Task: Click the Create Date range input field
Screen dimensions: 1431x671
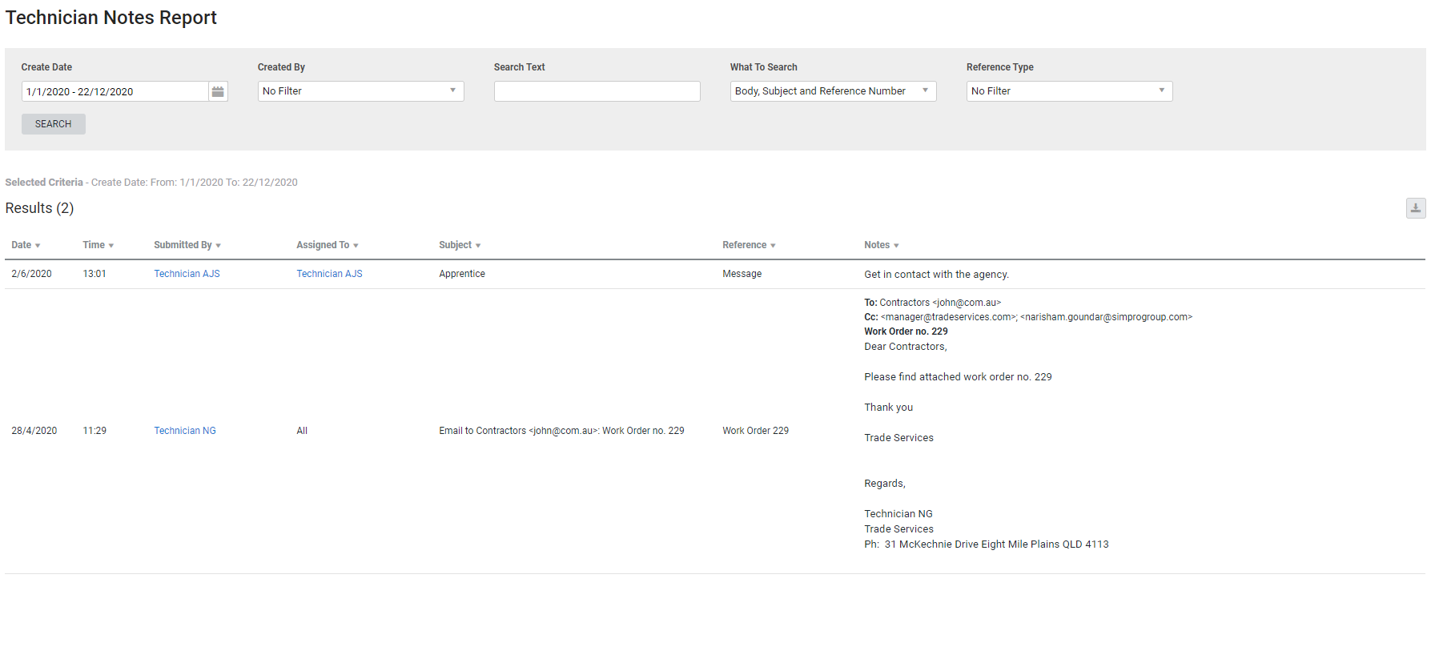Action: pos(115,91)
